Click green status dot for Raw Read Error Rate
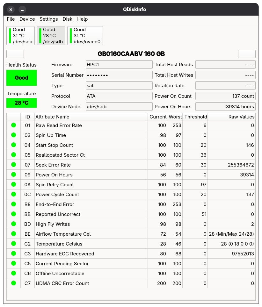Viewport: 262px width, 307px height. click(13, 125)
